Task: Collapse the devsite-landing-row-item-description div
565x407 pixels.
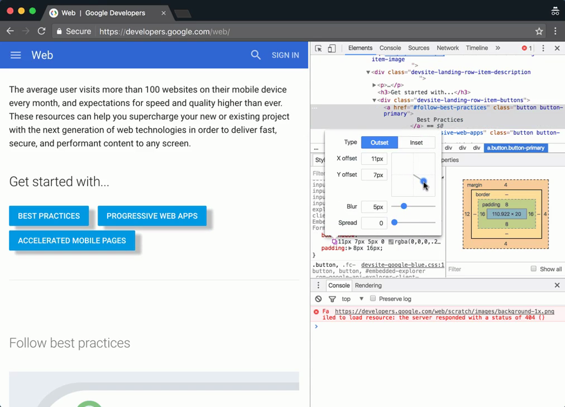Action: click(x=368, y=72)
